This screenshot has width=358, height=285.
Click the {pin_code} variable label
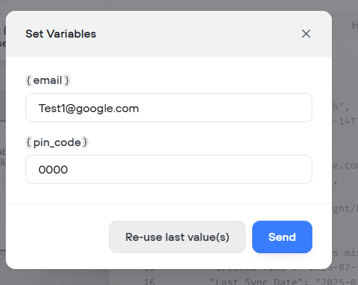pyautogui.click(x=57, y=142)
